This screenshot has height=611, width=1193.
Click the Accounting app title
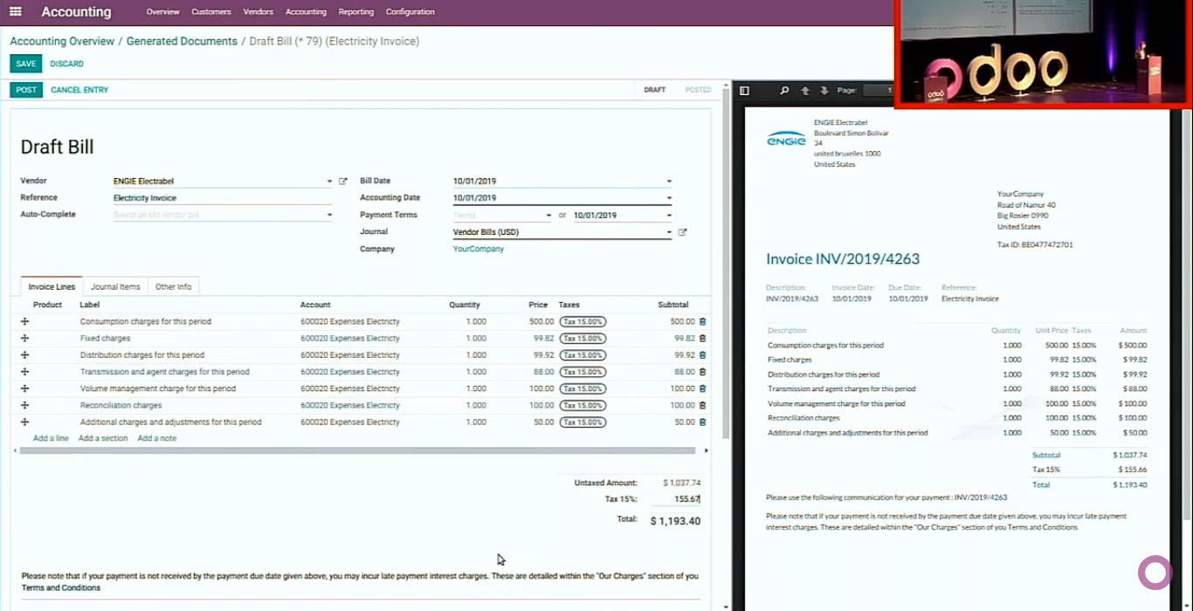coord(76,12)
